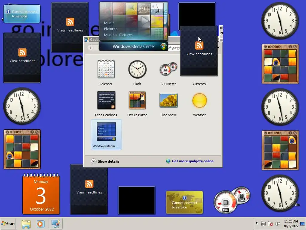Screen dimensions: 306x230
Task: Select the Weather sun icon in the gallery
Action: (x=199, y=100)
